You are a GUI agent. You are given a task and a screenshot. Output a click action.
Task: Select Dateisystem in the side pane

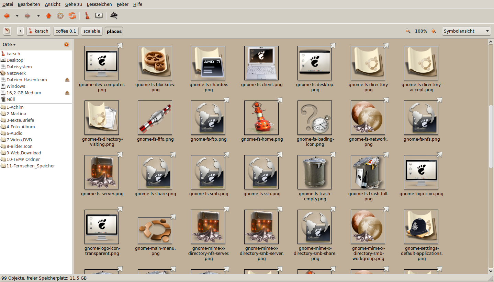(x=36, y=67)
